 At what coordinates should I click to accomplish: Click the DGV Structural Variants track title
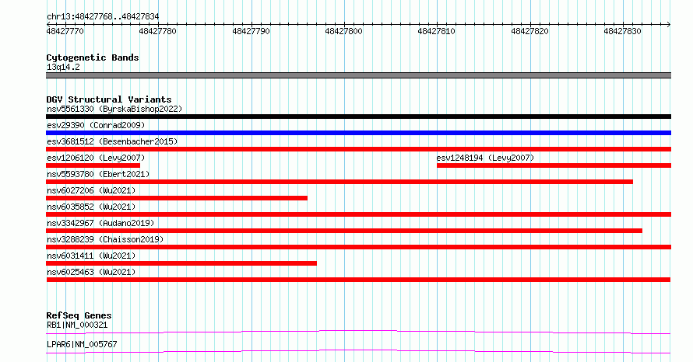coord(109,99)
